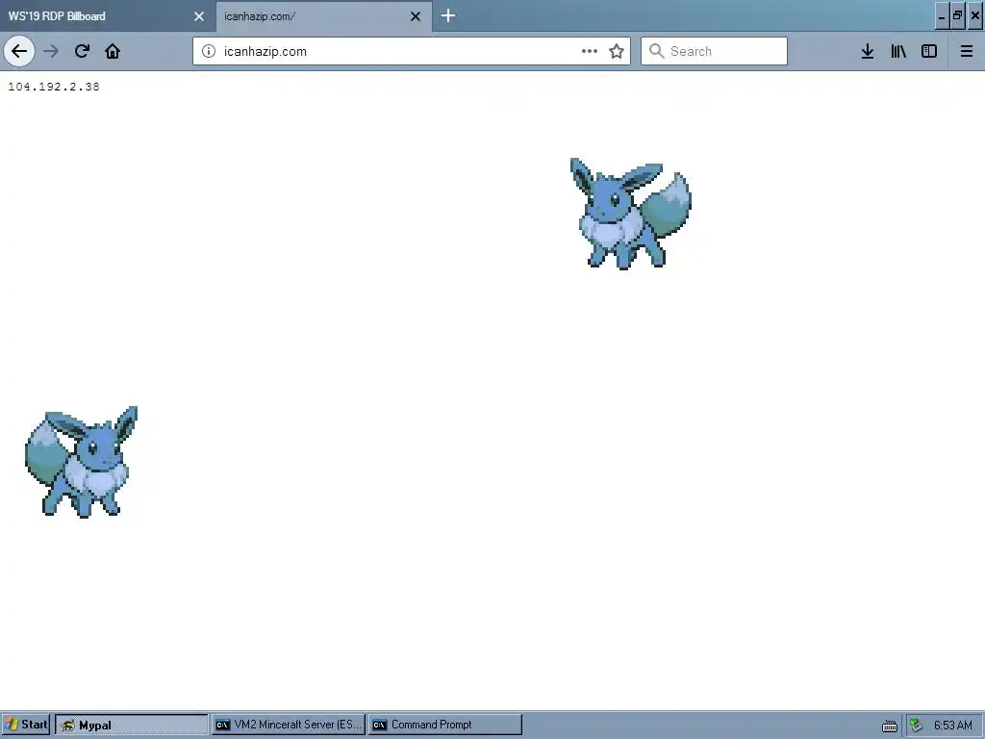Switch to VM2 Minecraft Server taskbar window
Viewport: 985px width, 739px height.
tap(289, 725)
